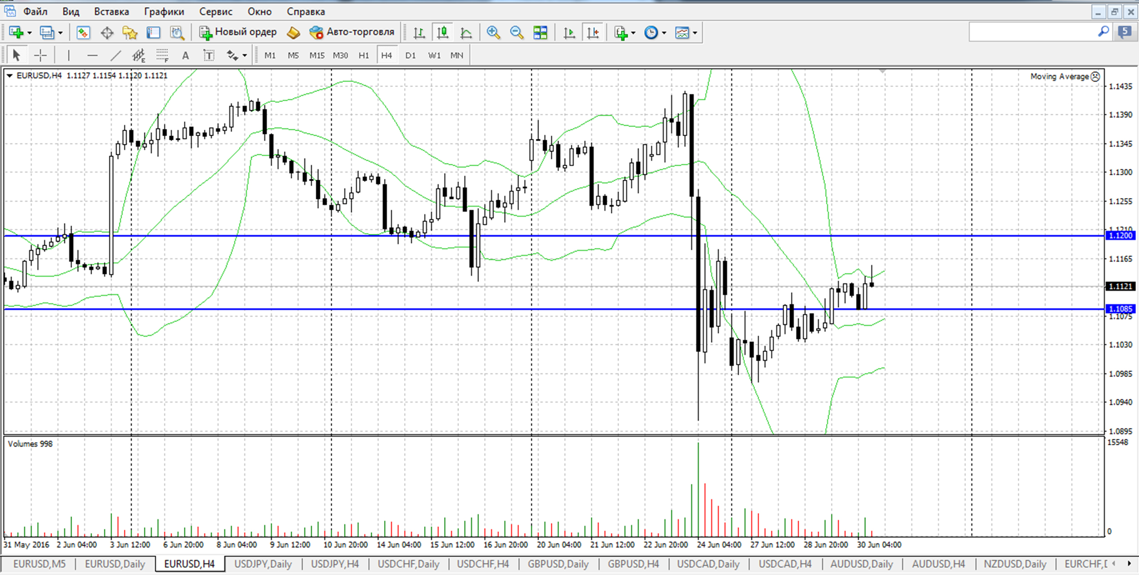Expand the new chart dropdown arrow
Screen dimensions: 1139x575
pyautogui.click(x=30, y=33)
